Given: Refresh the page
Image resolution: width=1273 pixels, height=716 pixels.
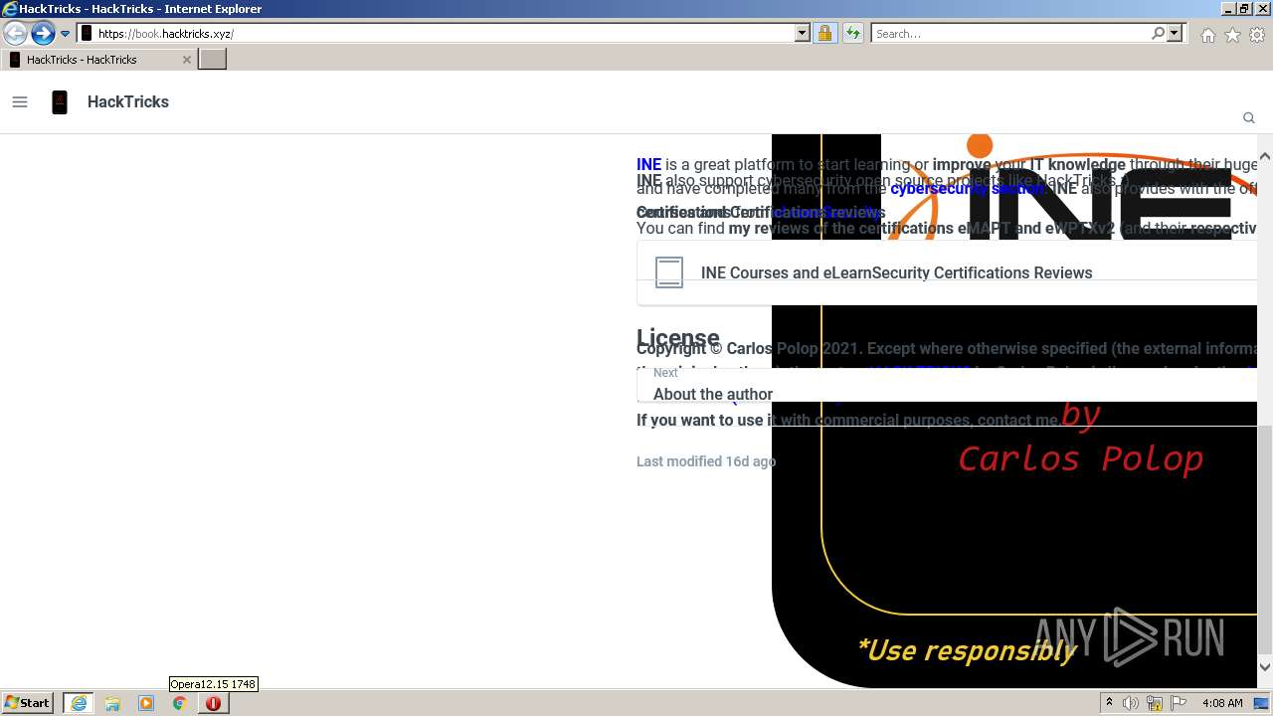Looking at the screenshot, I should [x=852, y=34].
